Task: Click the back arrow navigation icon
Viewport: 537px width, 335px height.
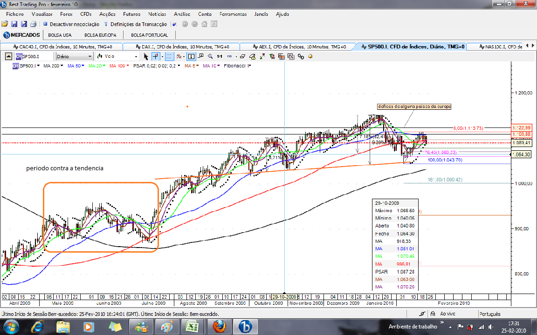Action: [185, 24]
